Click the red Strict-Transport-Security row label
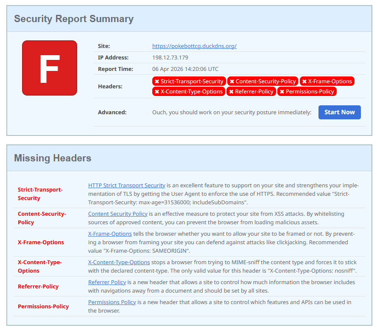 [x=40, y=194]
